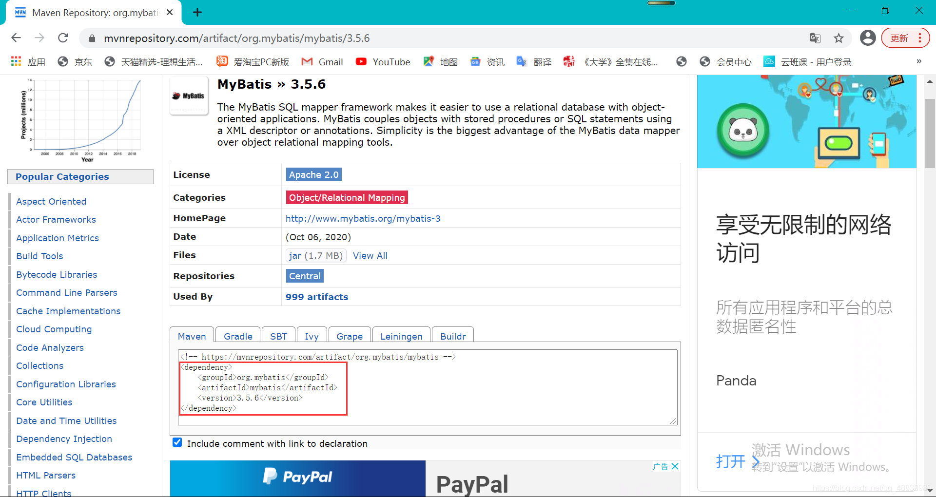
Task: Open the 地图 maps bookmark
Action: pyautogui.click(x=441, y=62)
